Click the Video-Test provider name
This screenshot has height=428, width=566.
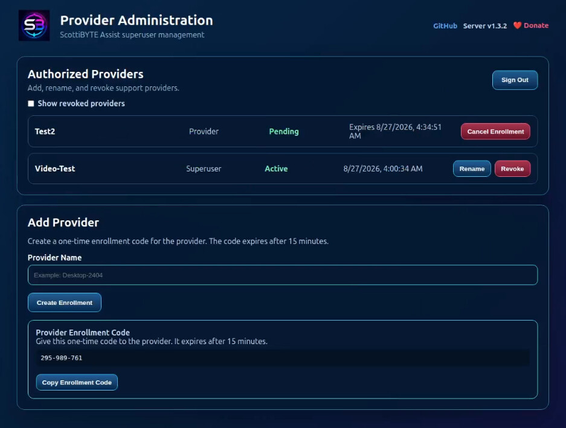[55, 168]
